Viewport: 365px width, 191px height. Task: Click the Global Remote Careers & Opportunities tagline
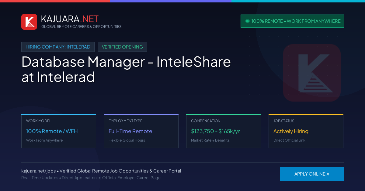click(x=82, y=27)
